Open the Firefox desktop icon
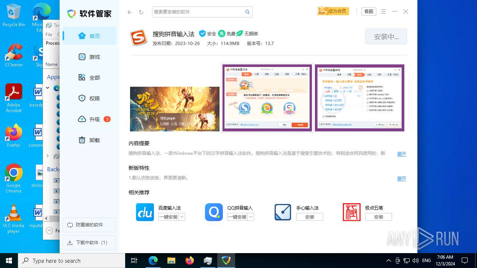Image resolution: width=477 pixels, height=268 pixels. point(13,136)
